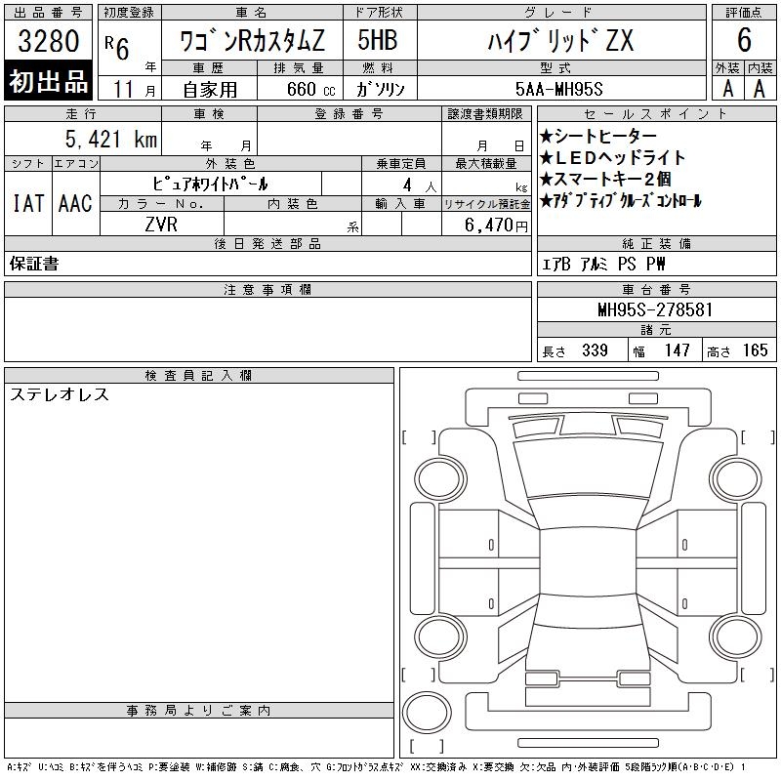
Task: Click the recycle deposit amount 6,470円
Action: click(498, 225)
